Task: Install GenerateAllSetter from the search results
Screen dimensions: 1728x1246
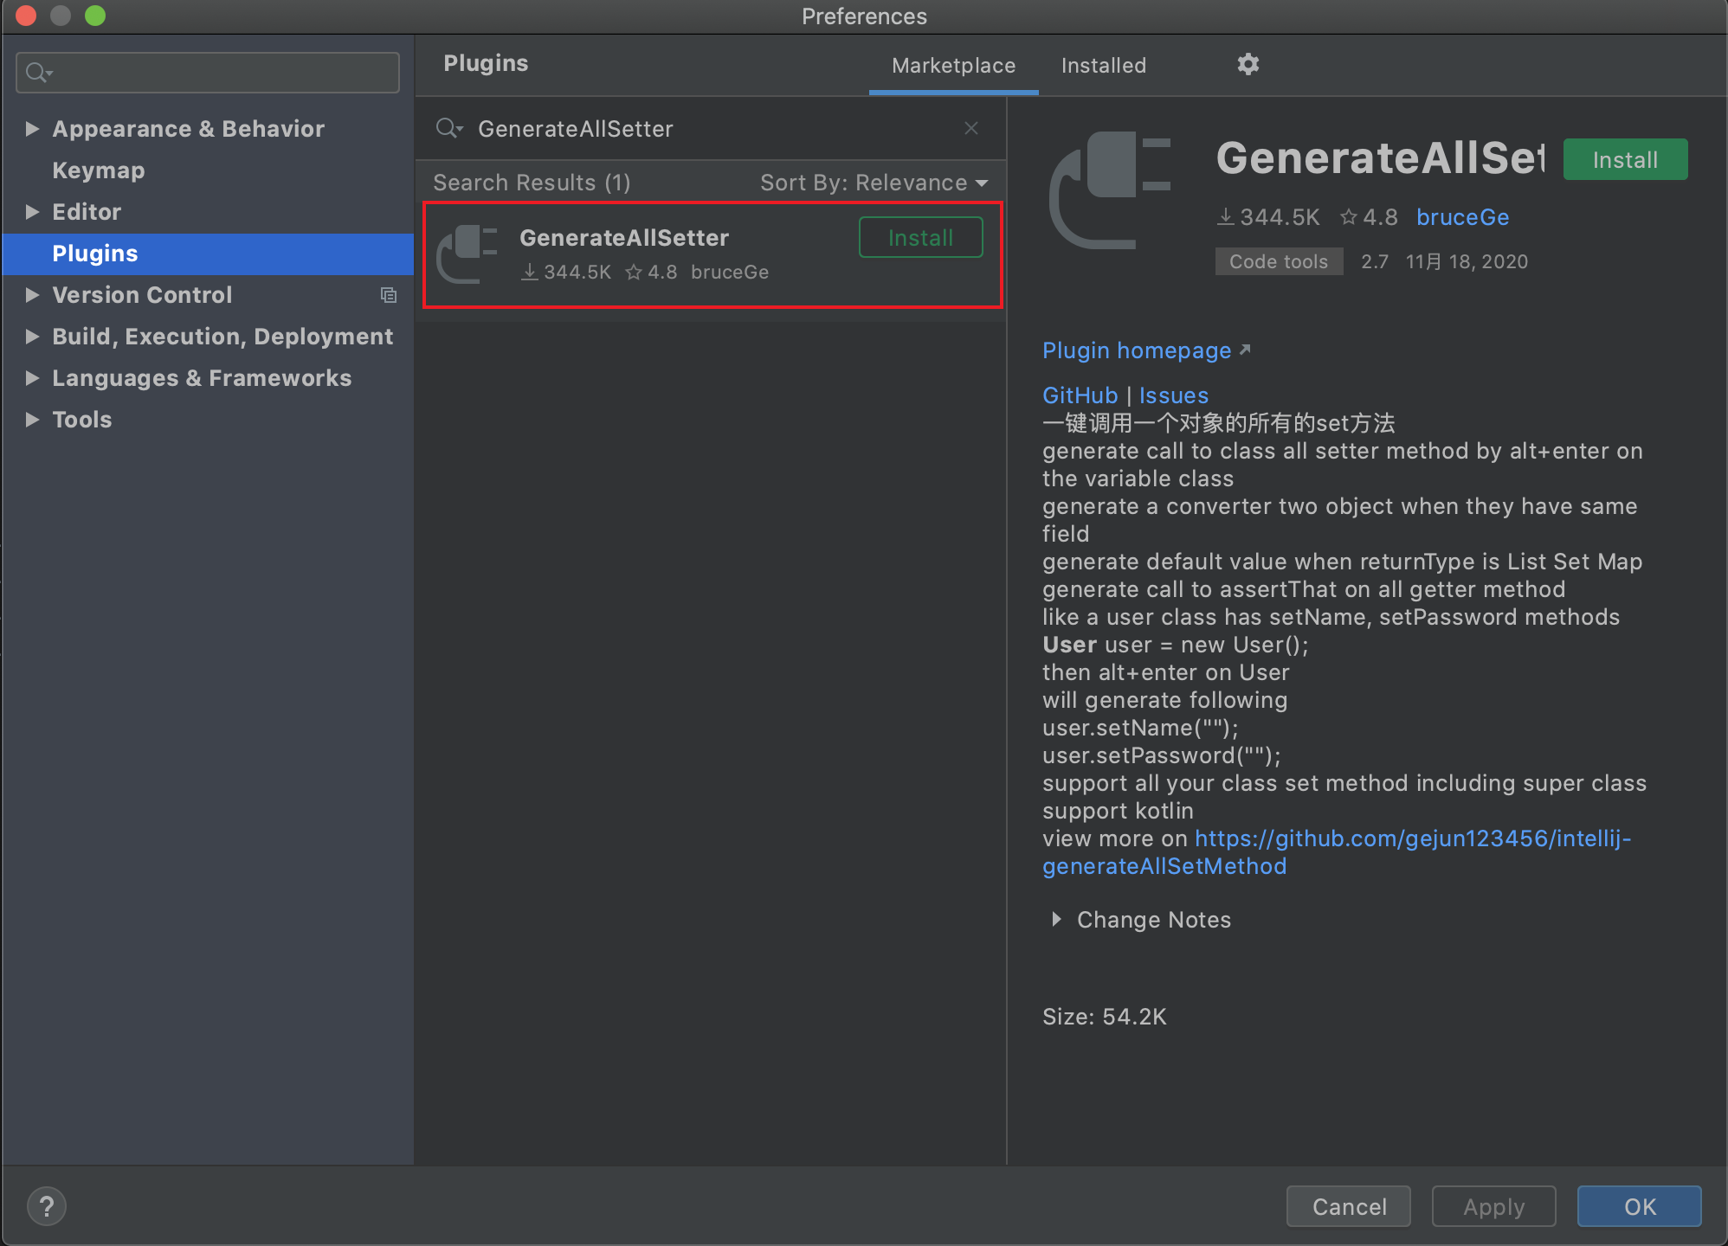Action: [x=920, y=238]
